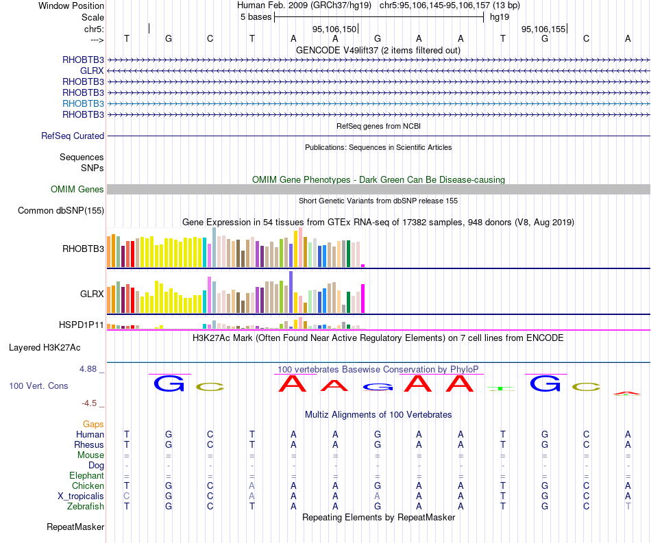The height and width of the screenshot is (543, 651).
Task: Click the HSPD1P11 expression bar chart
Action: coord(236,323)
